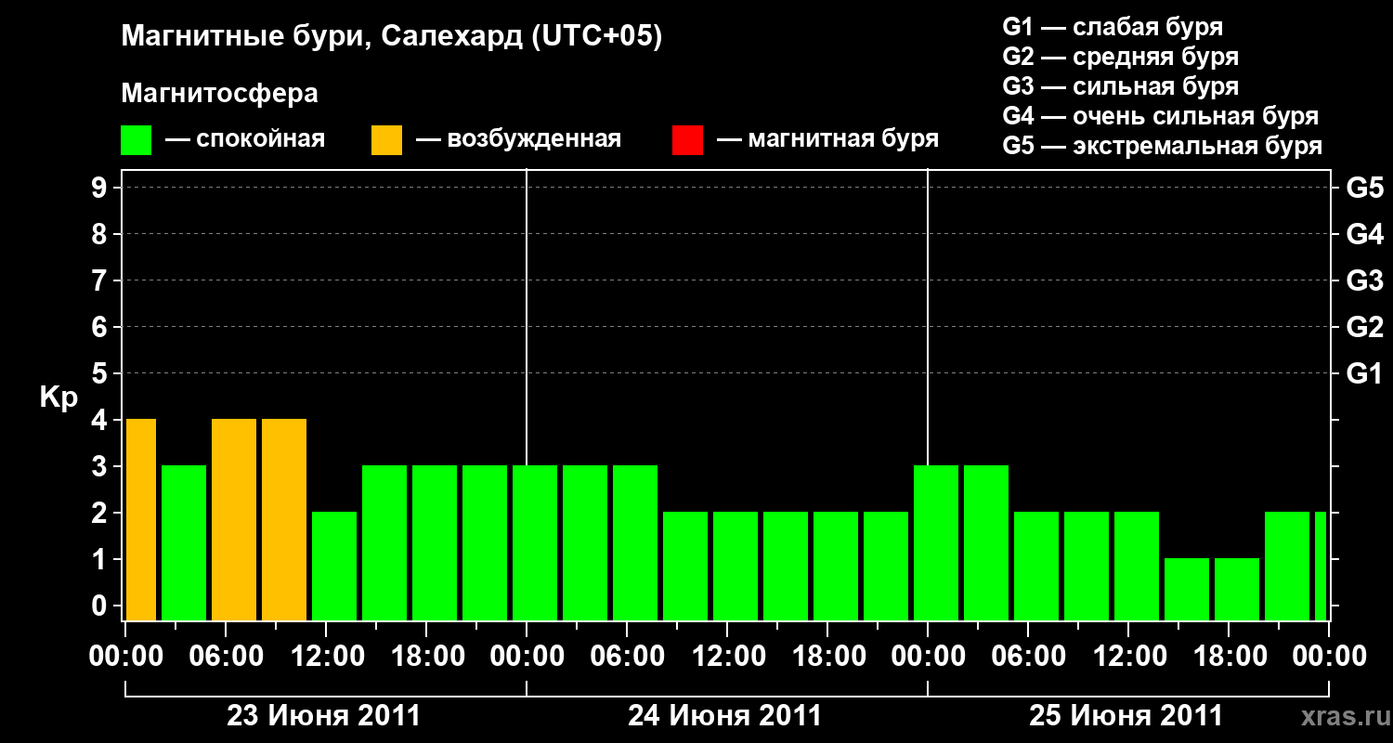Select the '24 Июня 2011' date label
This screenshot has width=1393, height=743.
pyautogui.click(x=725, y=716)
